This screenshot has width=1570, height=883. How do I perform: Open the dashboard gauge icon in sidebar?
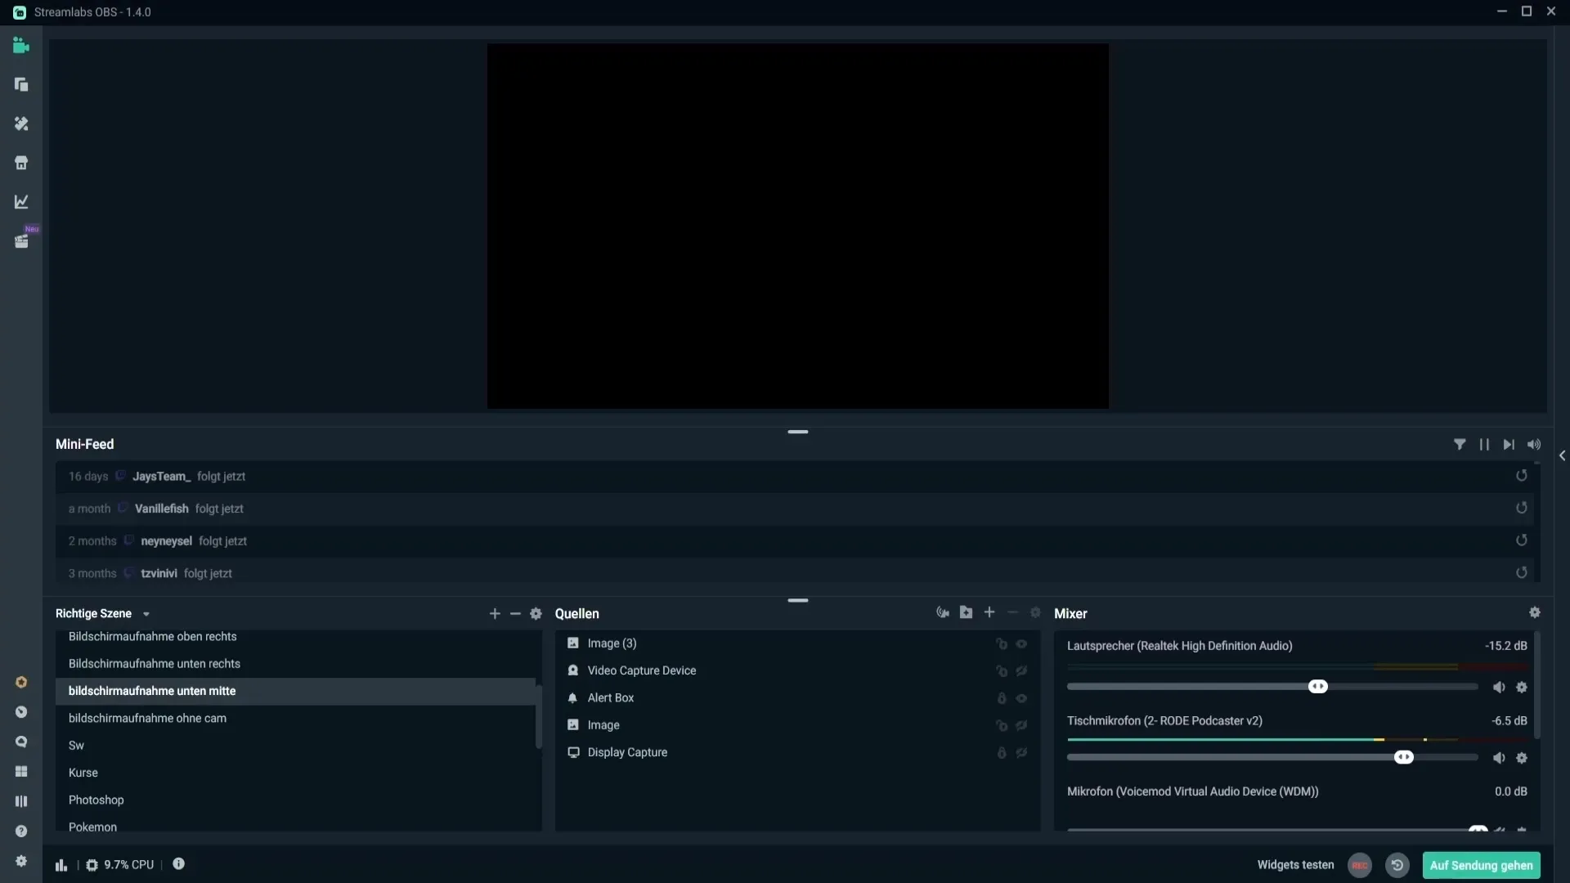(21, 712)
